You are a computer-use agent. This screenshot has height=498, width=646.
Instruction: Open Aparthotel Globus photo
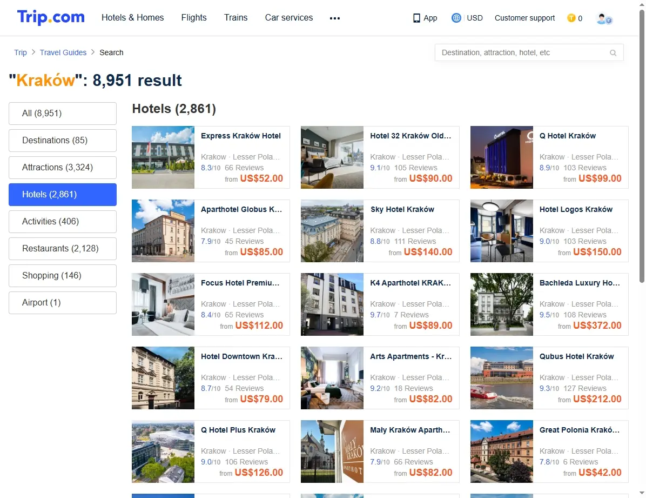click(163, 231)
